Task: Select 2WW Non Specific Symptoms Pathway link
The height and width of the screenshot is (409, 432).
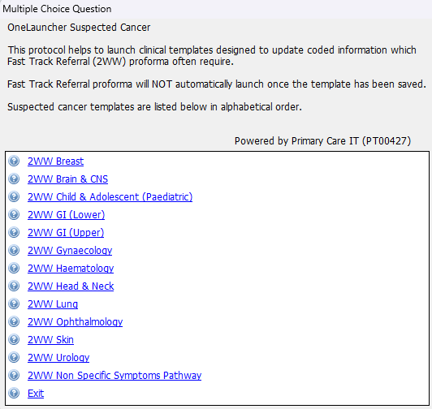Action: [x=114, y=376]
